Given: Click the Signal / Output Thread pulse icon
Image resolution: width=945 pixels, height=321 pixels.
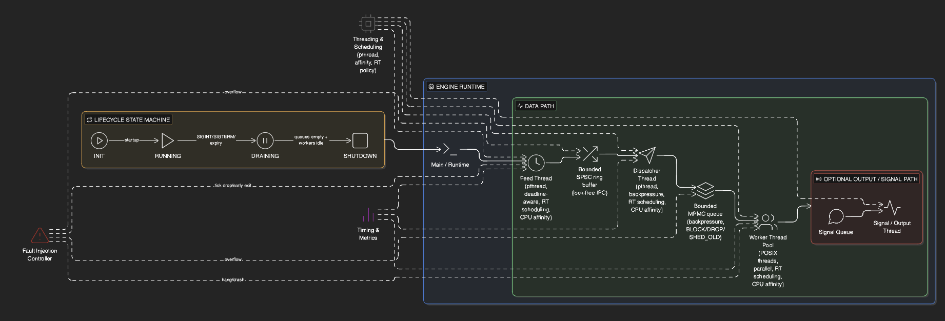Looking at the screenshot, I should (892, 208).
